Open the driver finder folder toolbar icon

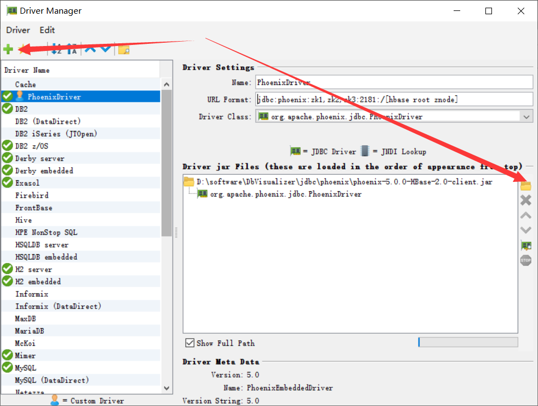tap(123, 49)
